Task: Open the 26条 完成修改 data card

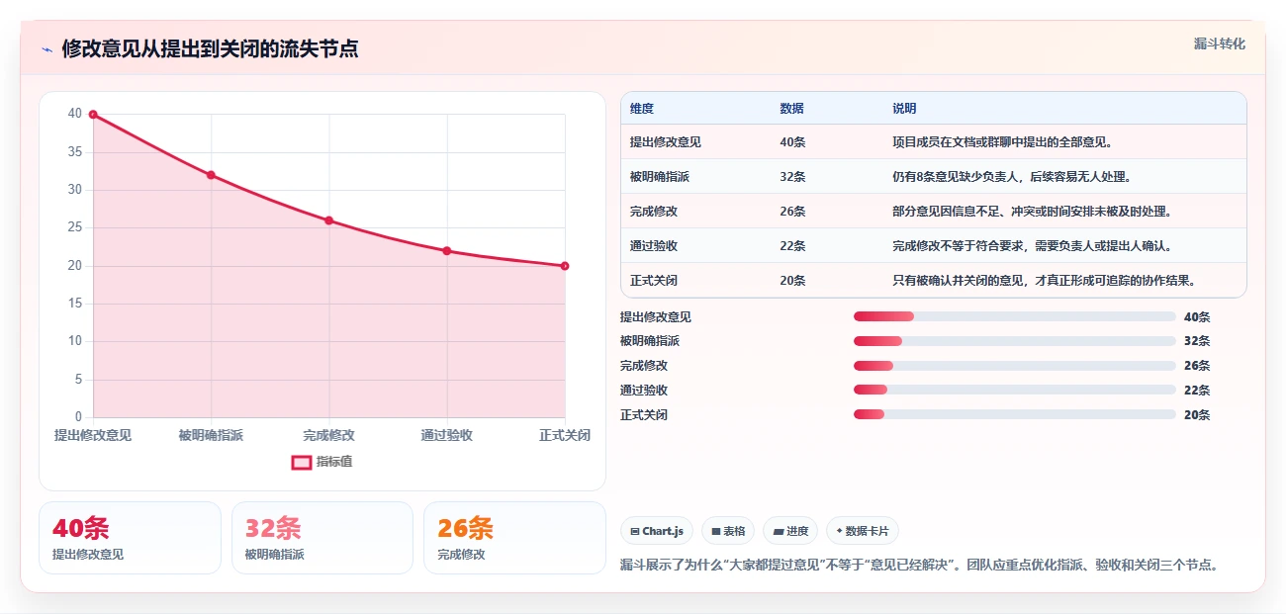Action: pos(514,538)
